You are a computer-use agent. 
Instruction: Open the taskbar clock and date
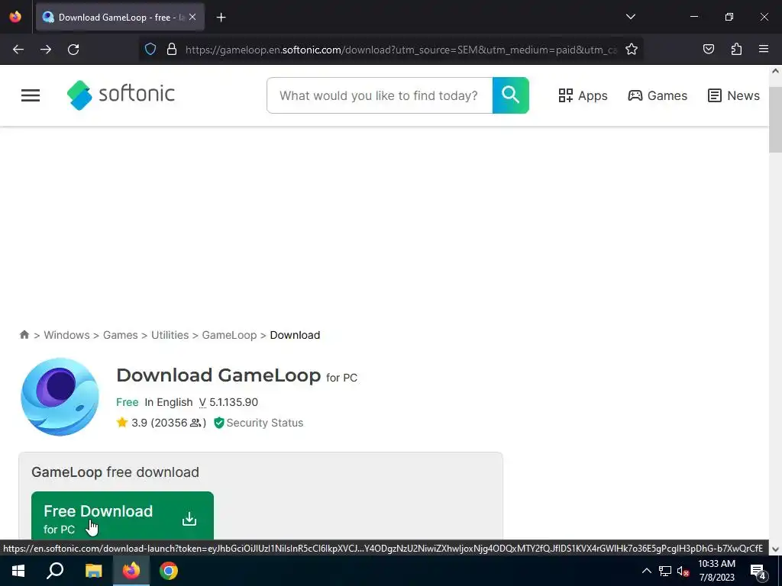pos(716,571)
